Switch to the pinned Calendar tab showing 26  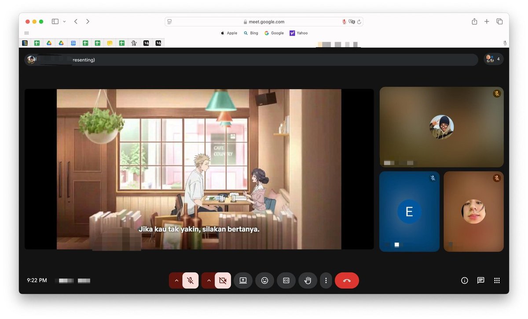click(x=73, y=43)
